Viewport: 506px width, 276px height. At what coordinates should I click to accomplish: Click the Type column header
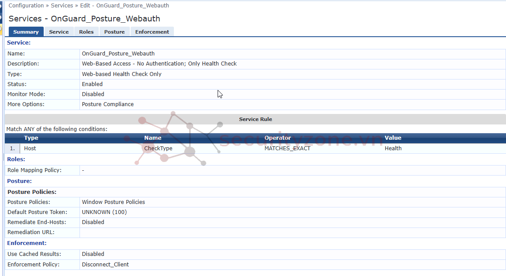click(31, 138)
